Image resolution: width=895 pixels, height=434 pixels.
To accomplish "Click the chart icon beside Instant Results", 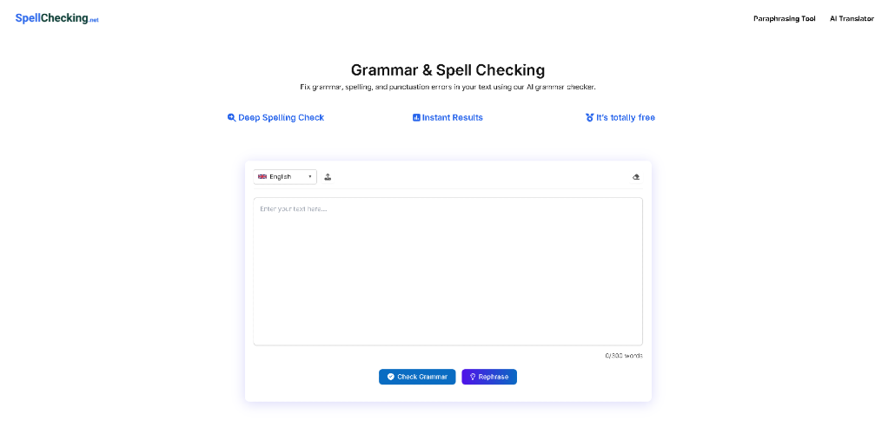I will [x=416, y=117].
